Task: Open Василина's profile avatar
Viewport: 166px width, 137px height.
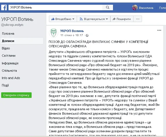Action: pyautogui.click(x=135, y=8)
